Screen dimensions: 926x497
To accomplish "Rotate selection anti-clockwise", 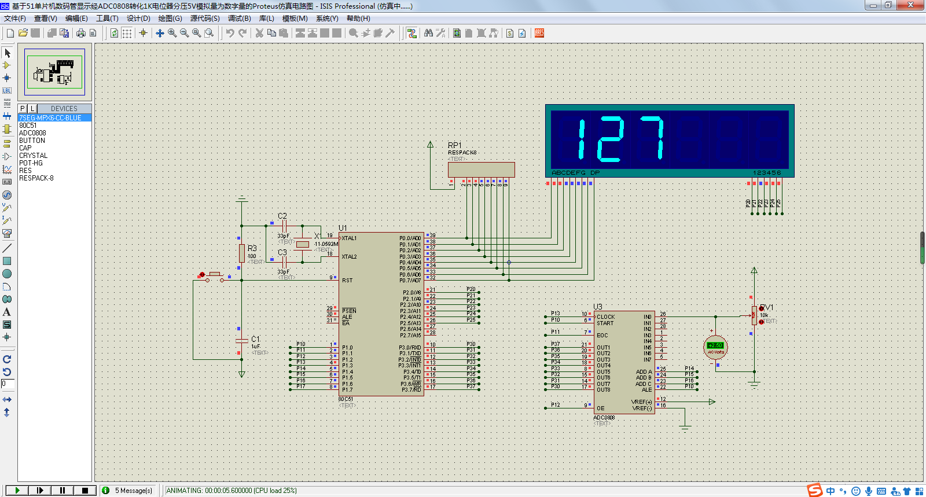I will point(7,371).
